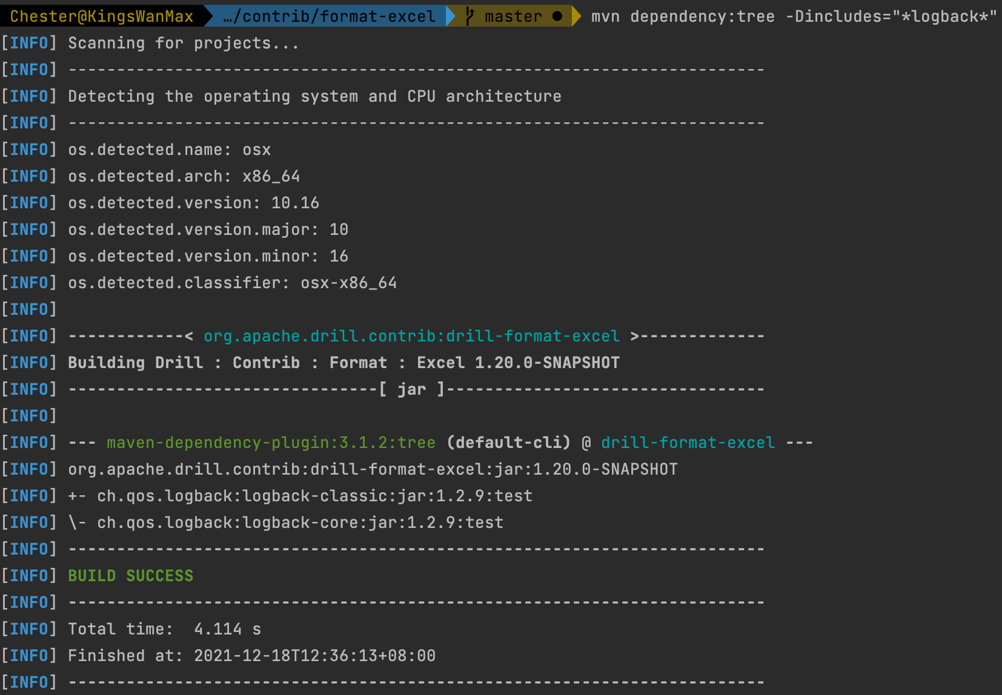1002x695 pixels.
Task: Click the os.detected.version.major: 10 line
Action: point(208,229)
